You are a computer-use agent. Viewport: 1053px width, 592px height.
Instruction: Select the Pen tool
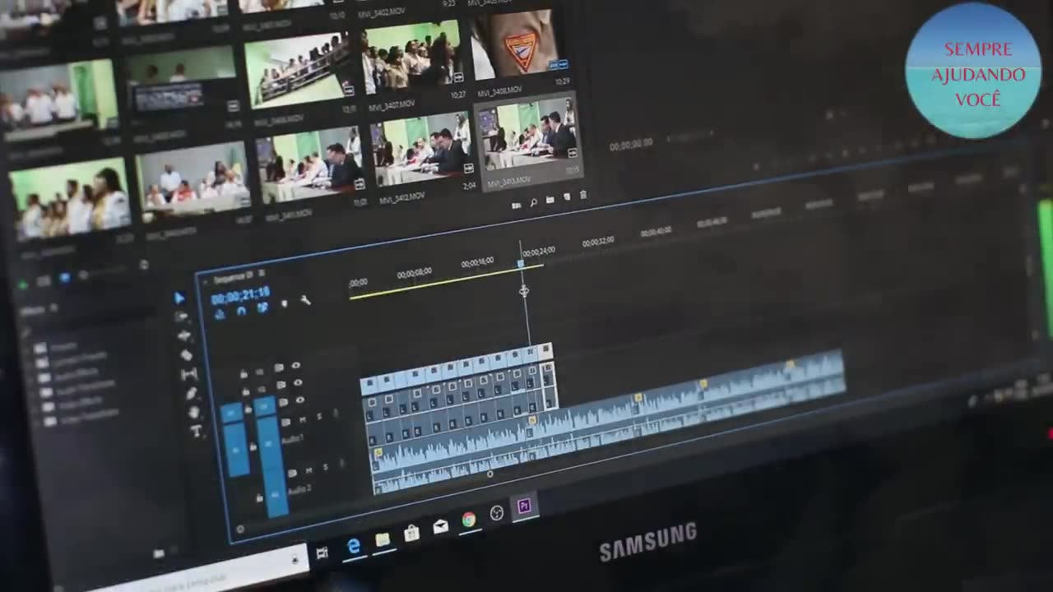(192, 393)
